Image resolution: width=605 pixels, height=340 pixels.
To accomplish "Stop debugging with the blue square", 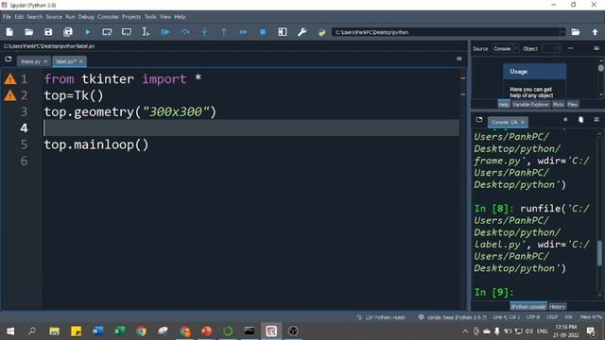I will coord(263,32).
